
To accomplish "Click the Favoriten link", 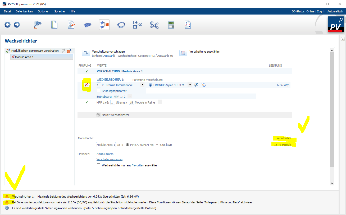I will coord(138,165).
